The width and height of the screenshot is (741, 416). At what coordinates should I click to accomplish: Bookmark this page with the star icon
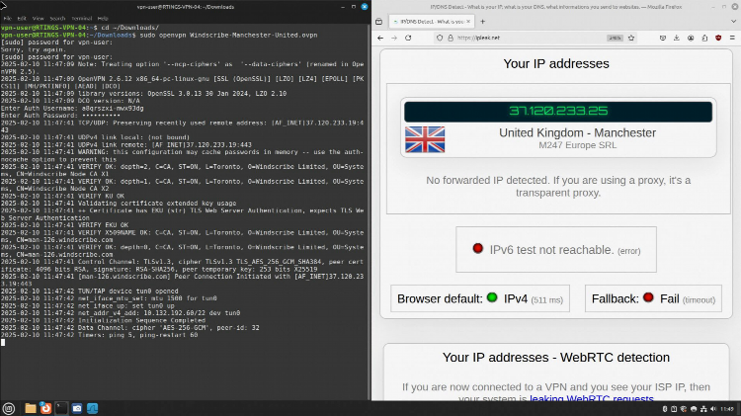(x=631, y=38)
